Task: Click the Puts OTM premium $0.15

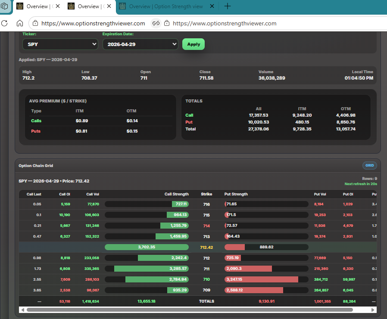Action: 132,131
